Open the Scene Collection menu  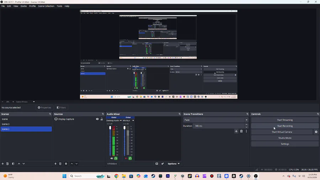46,6
